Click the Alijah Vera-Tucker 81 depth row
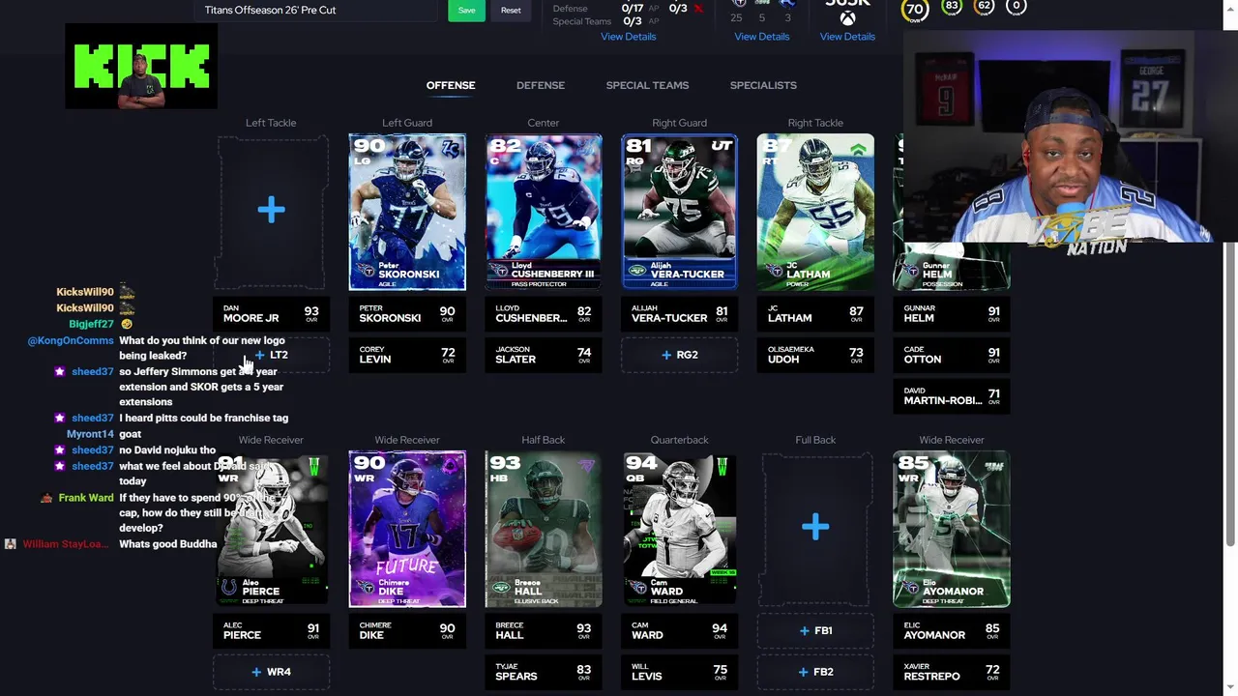 coord(679,313)
